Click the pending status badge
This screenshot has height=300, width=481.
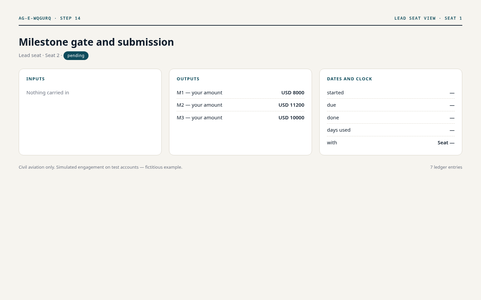pos(76,56)
